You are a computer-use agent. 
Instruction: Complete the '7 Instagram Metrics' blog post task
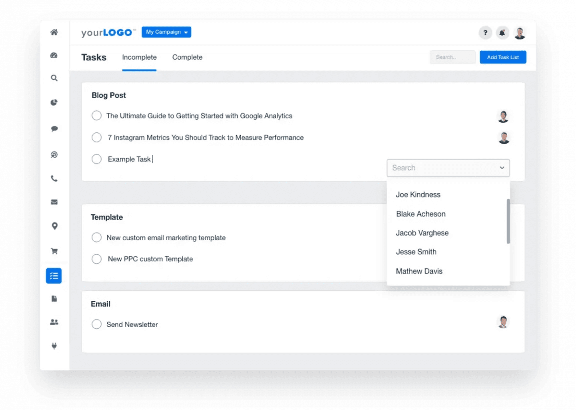[96, 137]
